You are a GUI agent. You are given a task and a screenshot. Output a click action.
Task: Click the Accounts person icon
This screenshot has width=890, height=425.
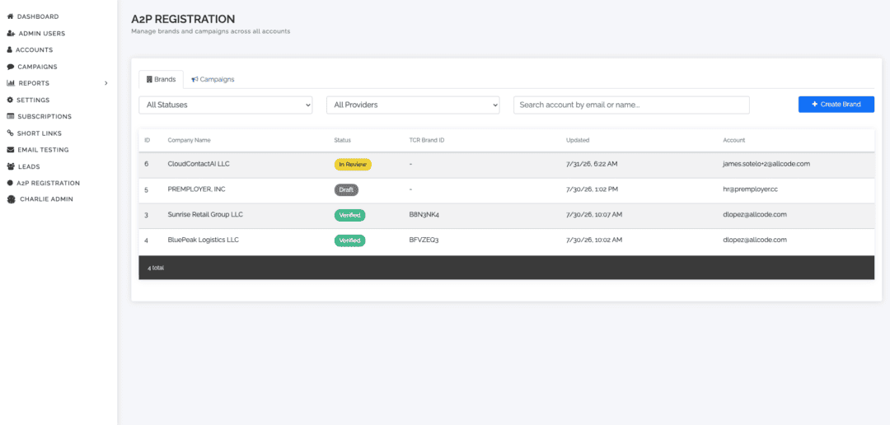coord(10,49)
